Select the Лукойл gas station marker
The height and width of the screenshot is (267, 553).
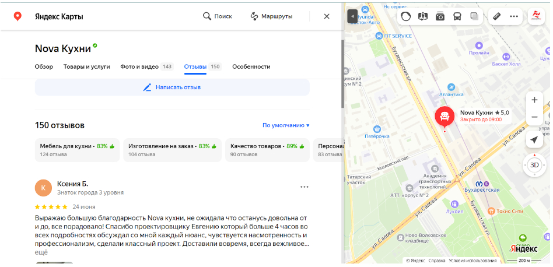(454, 203)
